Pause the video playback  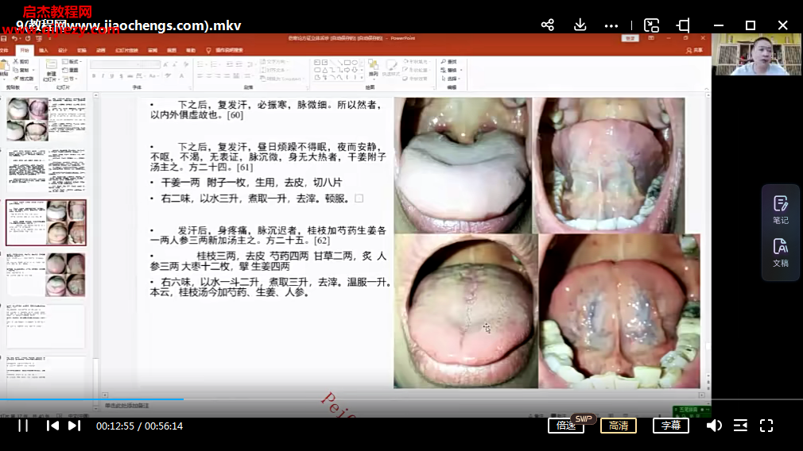pyautogui.click(x=23, y=426)
